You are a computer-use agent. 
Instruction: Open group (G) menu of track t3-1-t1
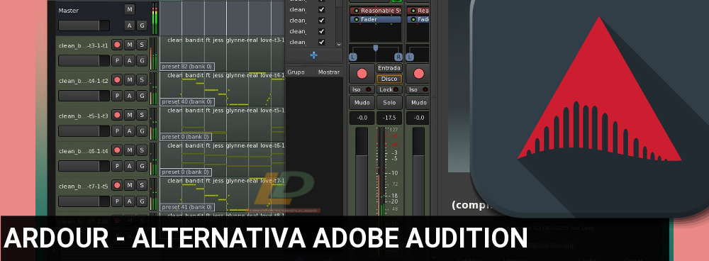[x=142, y=60]
